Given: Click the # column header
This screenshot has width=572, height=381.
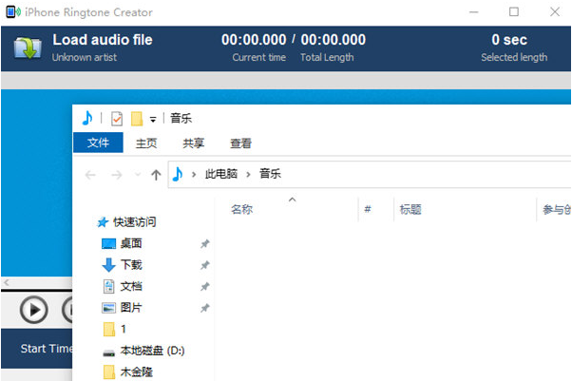Looking at the screenshot, I should pyautogui.click(x=368, y=209).
